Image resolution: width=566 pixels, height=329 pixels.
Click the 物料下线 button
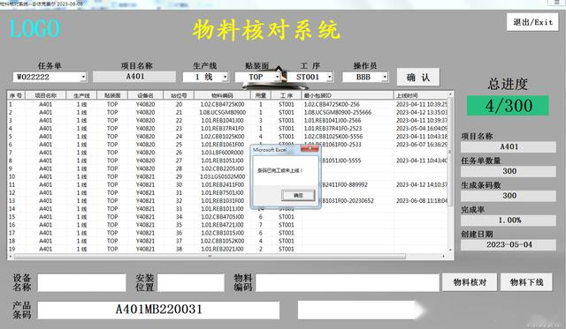point(526,282)
